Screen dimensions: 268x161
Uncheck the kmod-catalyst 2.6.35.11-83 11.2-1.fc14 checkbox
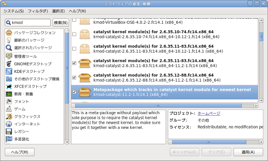(74, 63)
